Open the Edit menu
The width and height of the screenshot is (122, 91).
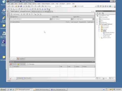[12, 4]
